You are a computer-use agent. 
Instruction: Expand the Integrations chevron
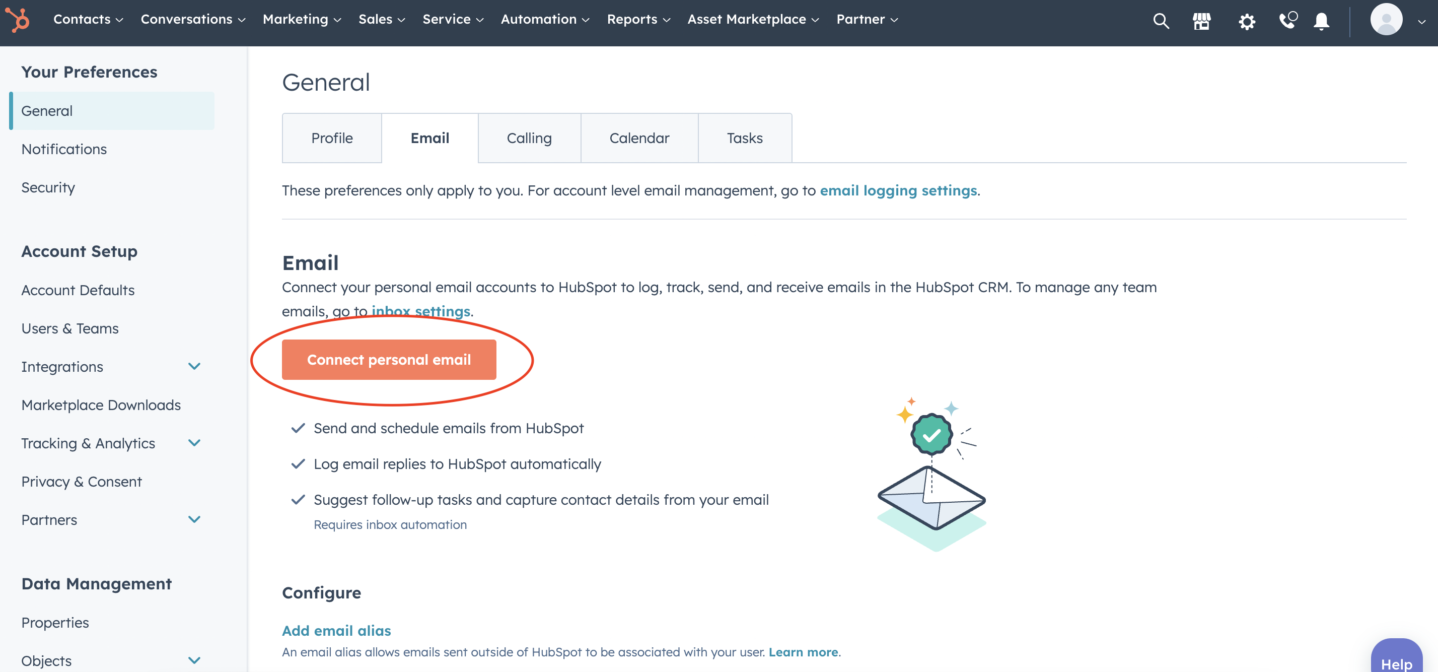[194, 366]
